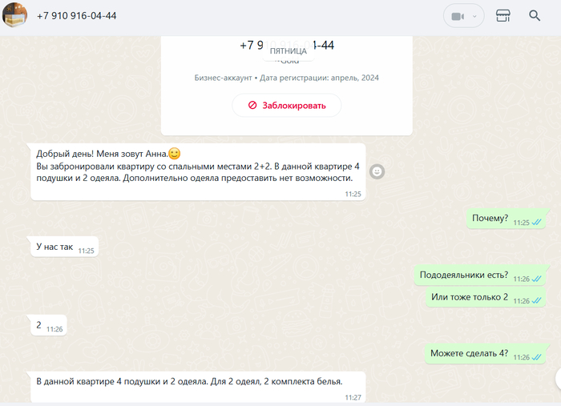Click read checkmarks on "Или тоже только 2"
Screen dimensions: 561x406
[536, 300]
